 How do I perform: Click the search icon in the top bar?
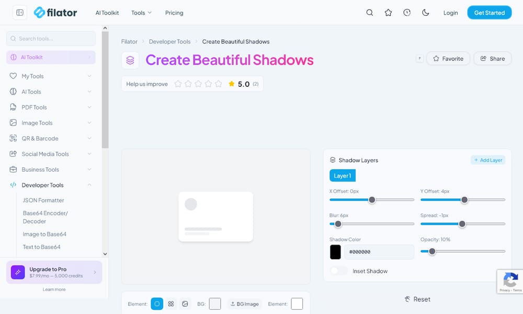[370, 13]
